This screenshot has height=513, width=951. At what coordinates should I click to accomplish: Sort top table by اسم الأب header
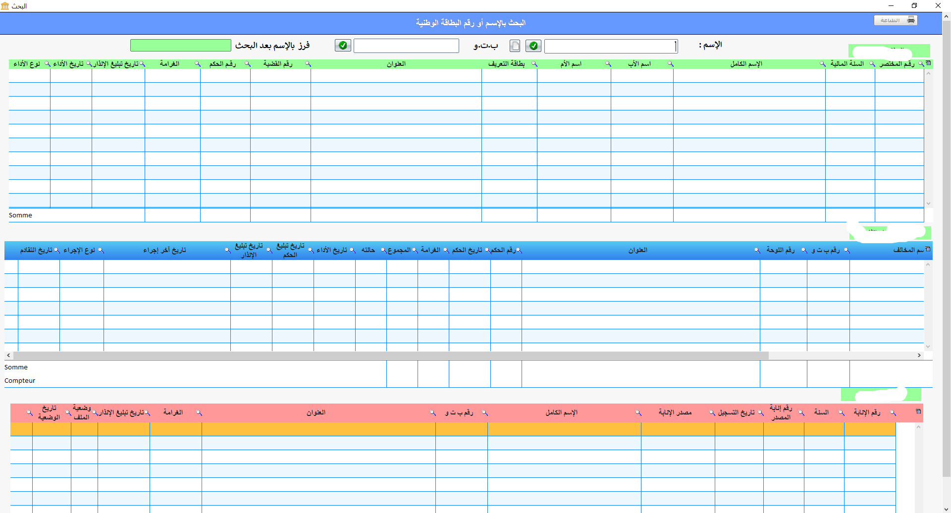pos(639,64)
